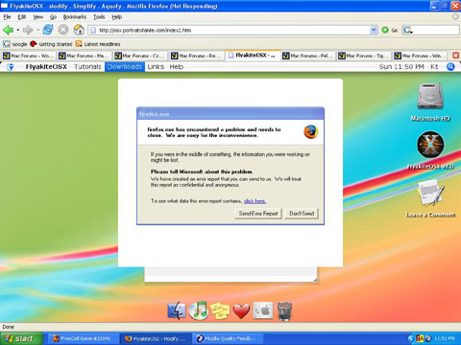Click the Firefox throbber activity icon
Image resolution: width=461 pixels, height=345 pixels.
click(455, 16)
